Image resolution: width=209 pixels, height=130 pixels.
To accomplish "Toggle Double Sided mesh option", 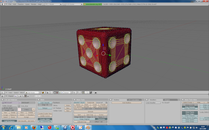I will 45,119.
